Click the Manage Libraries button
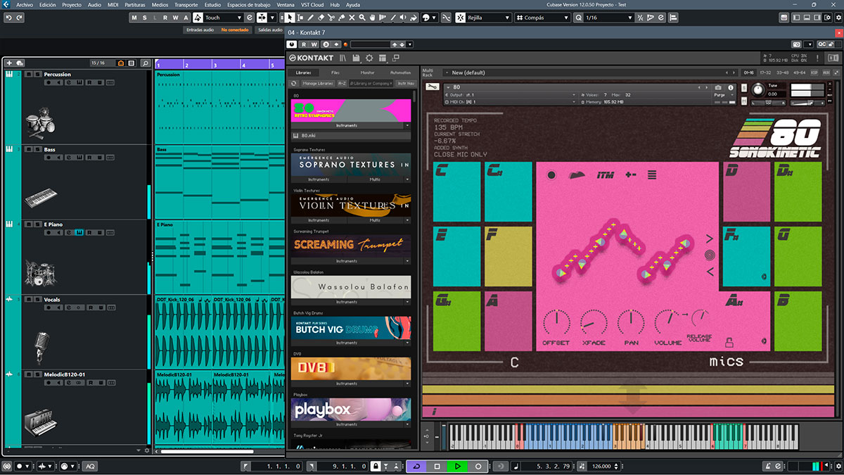Screen dimensions: 844x475 (318, 83)
